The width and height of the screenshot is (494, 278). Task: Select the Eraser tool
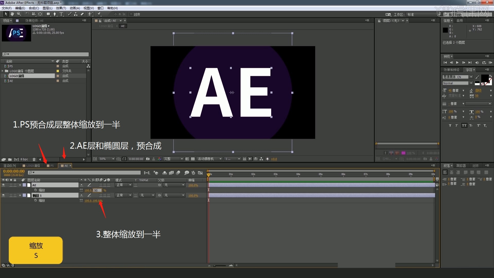[82, 14]
